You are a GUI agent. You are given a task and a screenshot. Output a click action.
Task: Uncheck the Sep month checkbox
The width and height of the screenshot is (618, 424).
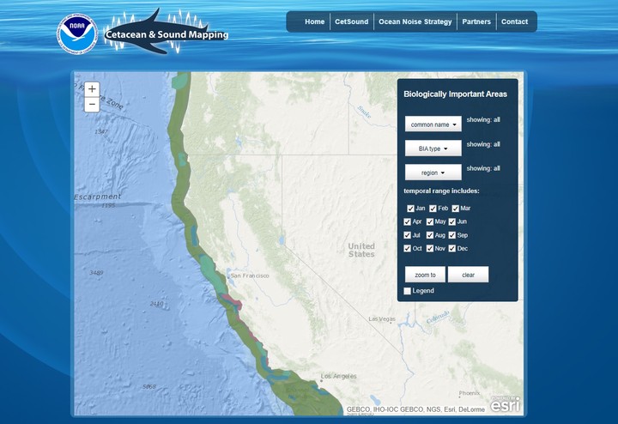coord(452,235)
